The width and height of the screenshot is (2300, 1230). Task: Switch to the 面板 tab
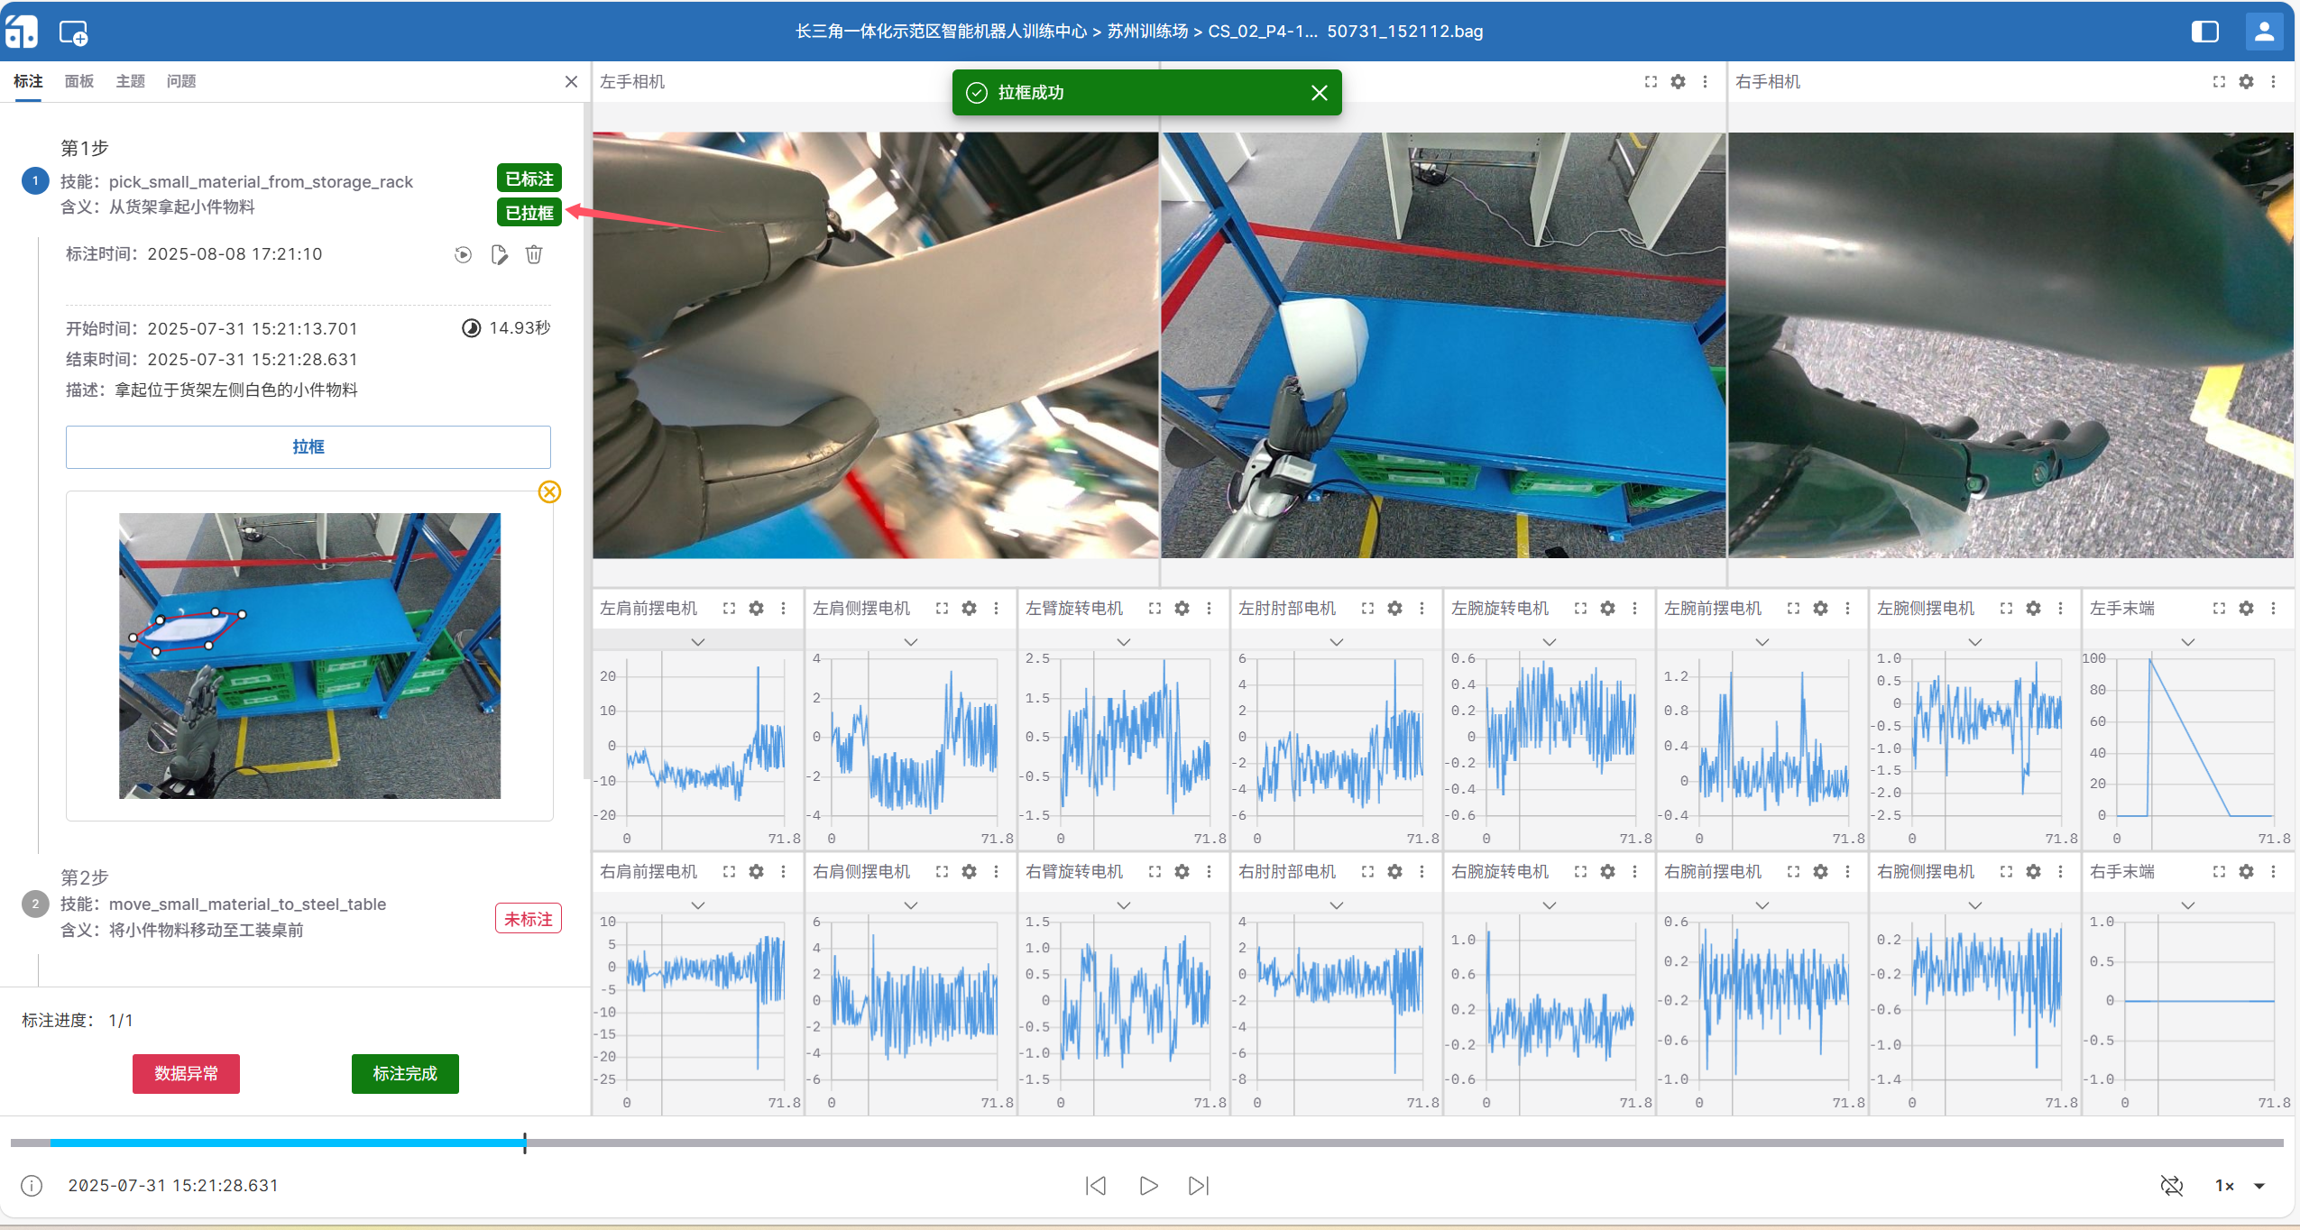click(x=79, y=81)
